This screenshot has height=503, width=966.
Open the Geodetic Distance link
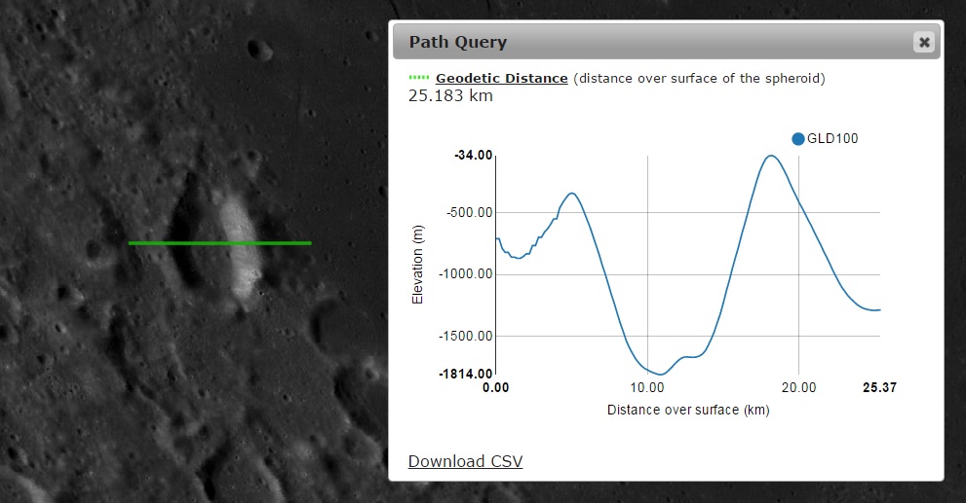501,78
